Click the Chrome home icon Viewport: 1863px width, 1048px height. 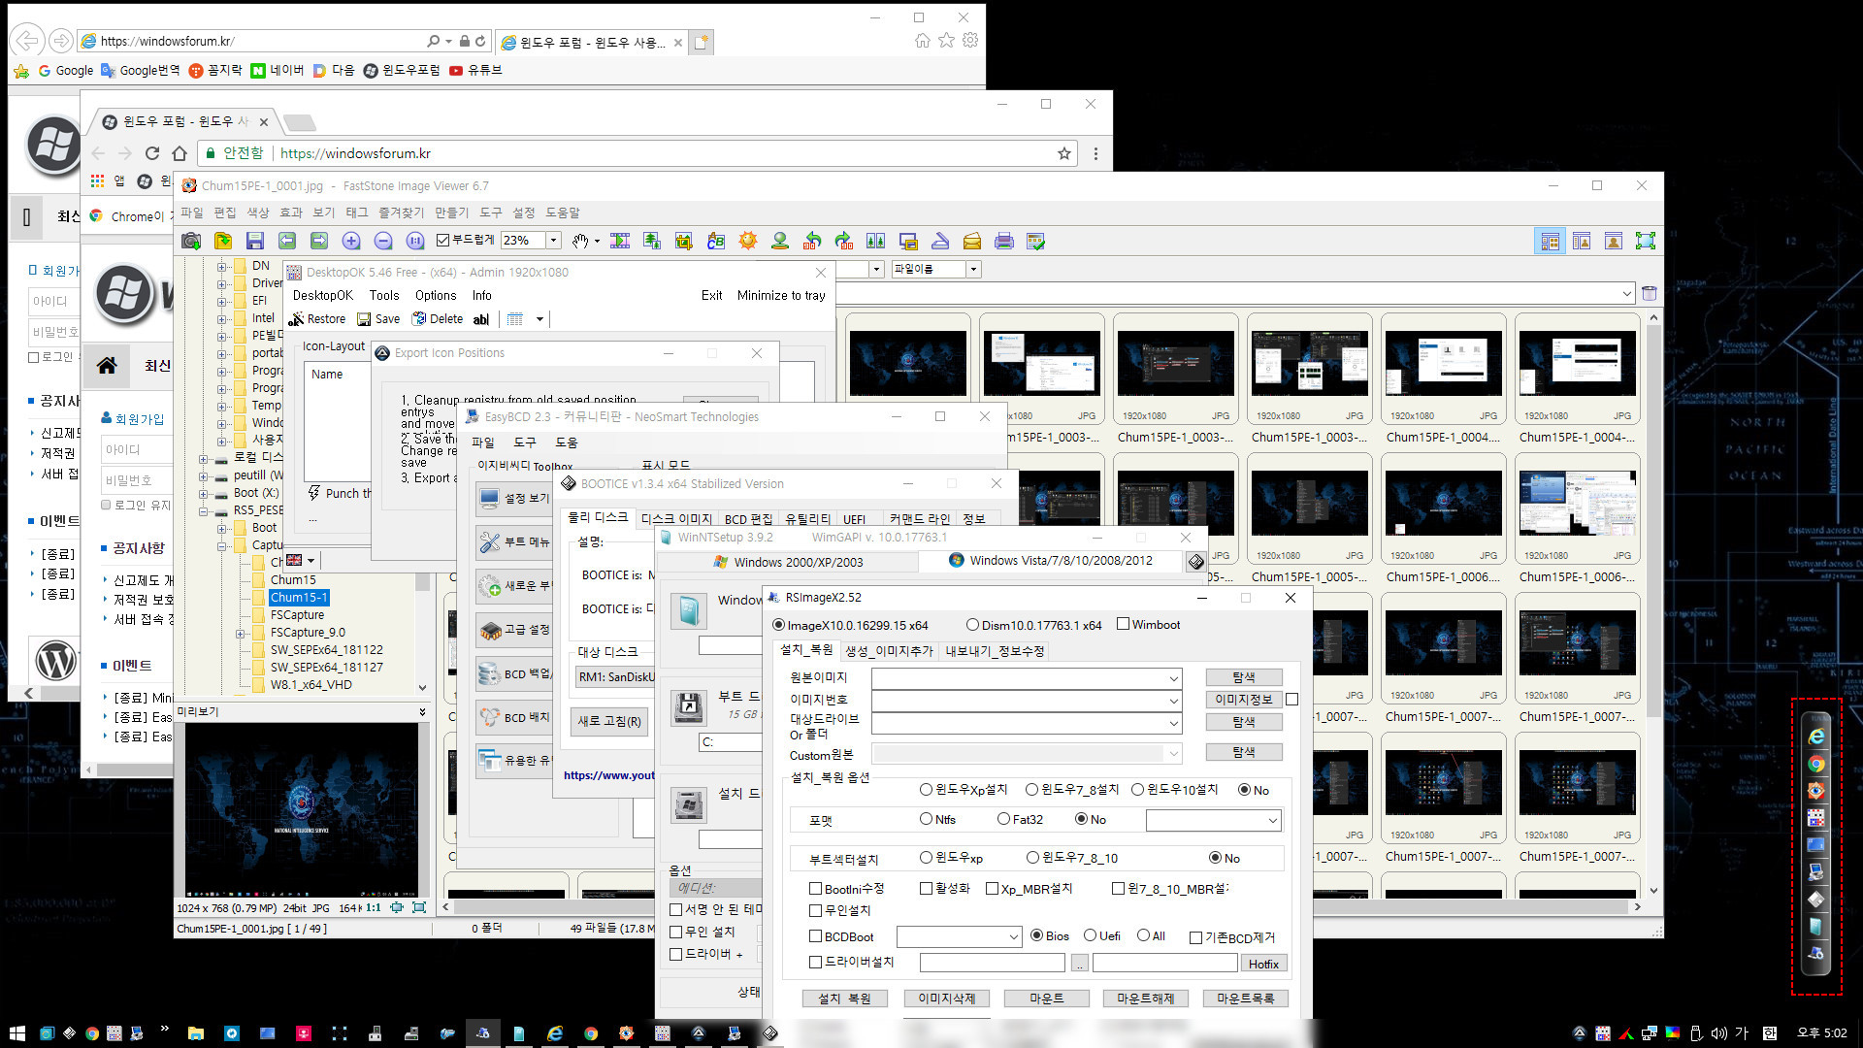[x=180, y=153]
